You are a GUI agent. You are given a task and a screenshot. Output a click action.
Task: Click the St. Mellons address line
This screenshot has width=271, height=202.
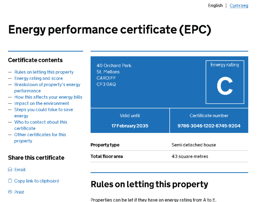click(108, 72)
